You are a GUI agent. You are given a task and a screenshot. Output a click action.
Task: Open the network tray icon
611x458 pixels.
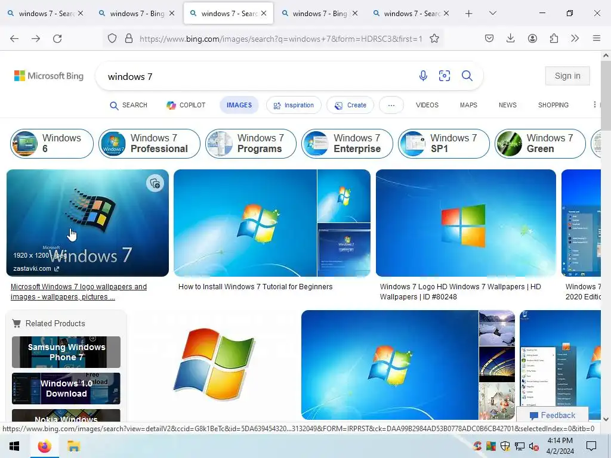click(x=520, y=446)
